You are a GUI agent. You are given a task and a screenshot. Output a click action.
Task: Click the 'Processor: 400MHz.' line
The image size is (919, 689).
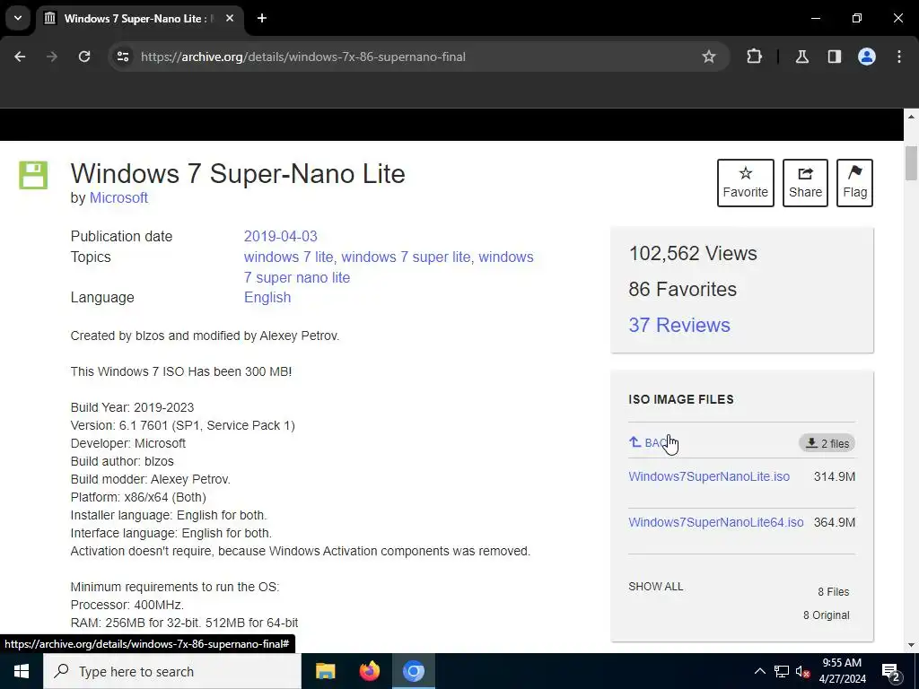[127, 605]
